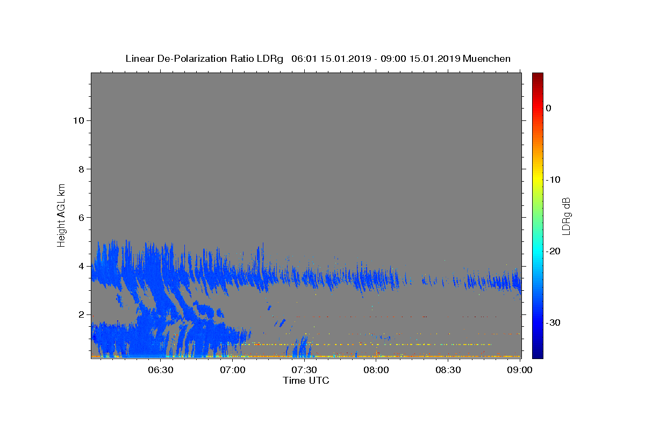Click the "Muenchen" station name in title
This screenshot has width=645, height=430.
(x=486, y=59)
